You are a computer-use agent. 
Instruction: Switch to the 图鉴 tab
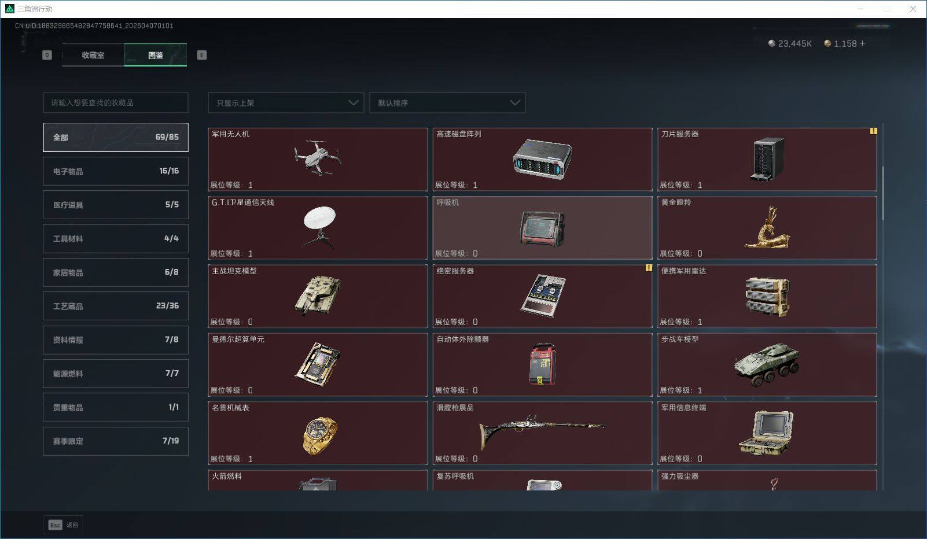(156, 55)
